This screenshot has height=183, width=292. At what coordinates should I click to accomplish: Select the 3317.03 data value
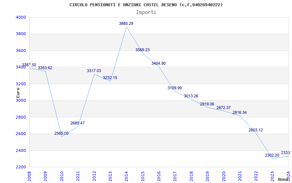[94, 71]
